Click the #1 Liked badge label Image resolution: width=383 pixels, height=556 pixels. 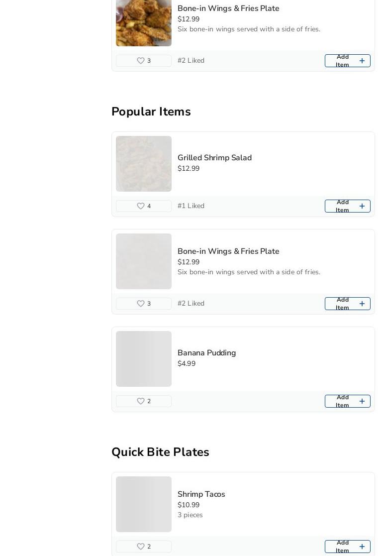coord(191,206)
